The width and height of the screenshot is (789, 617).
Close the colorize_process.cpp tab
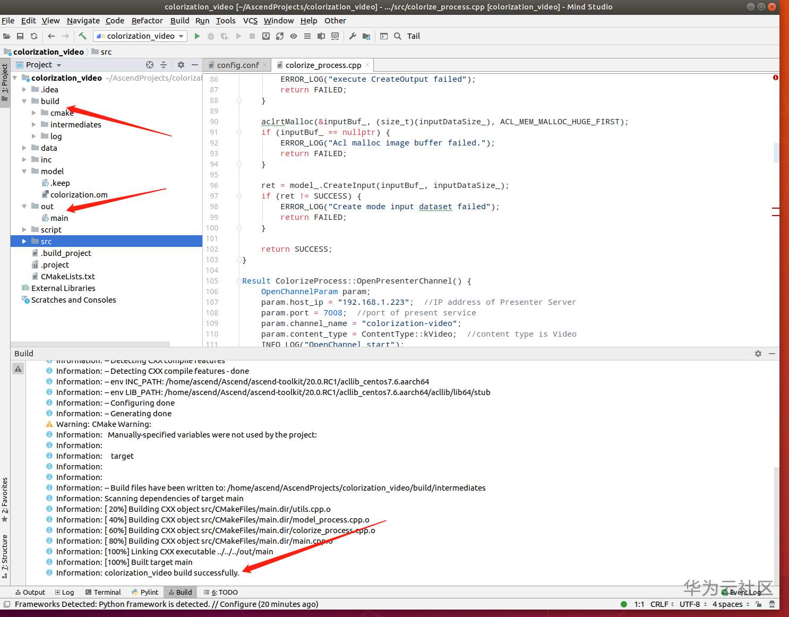click(367, 65)
